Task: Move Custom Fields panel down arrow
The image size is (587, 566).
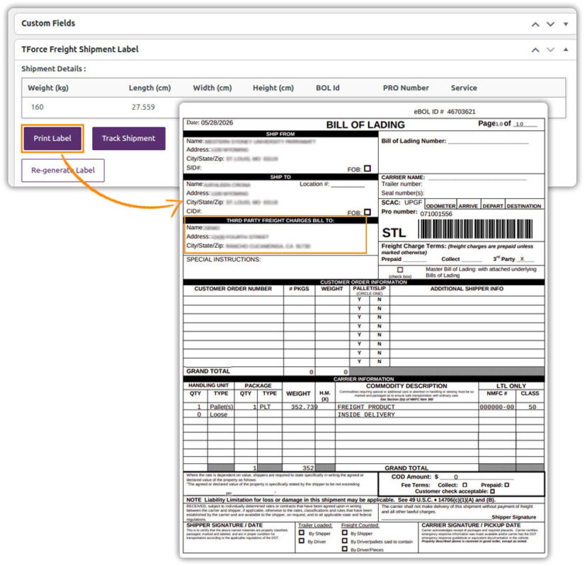Action: point(550,24)
